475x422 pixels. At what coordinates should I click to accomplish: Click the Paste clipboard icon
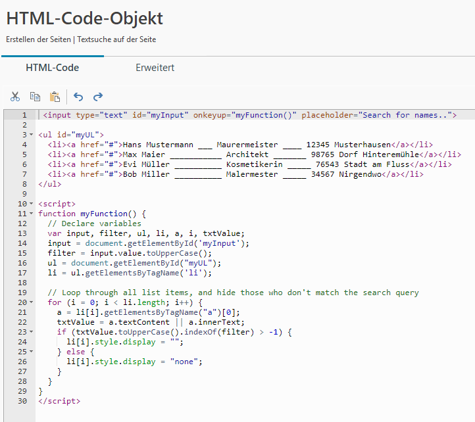55,97
